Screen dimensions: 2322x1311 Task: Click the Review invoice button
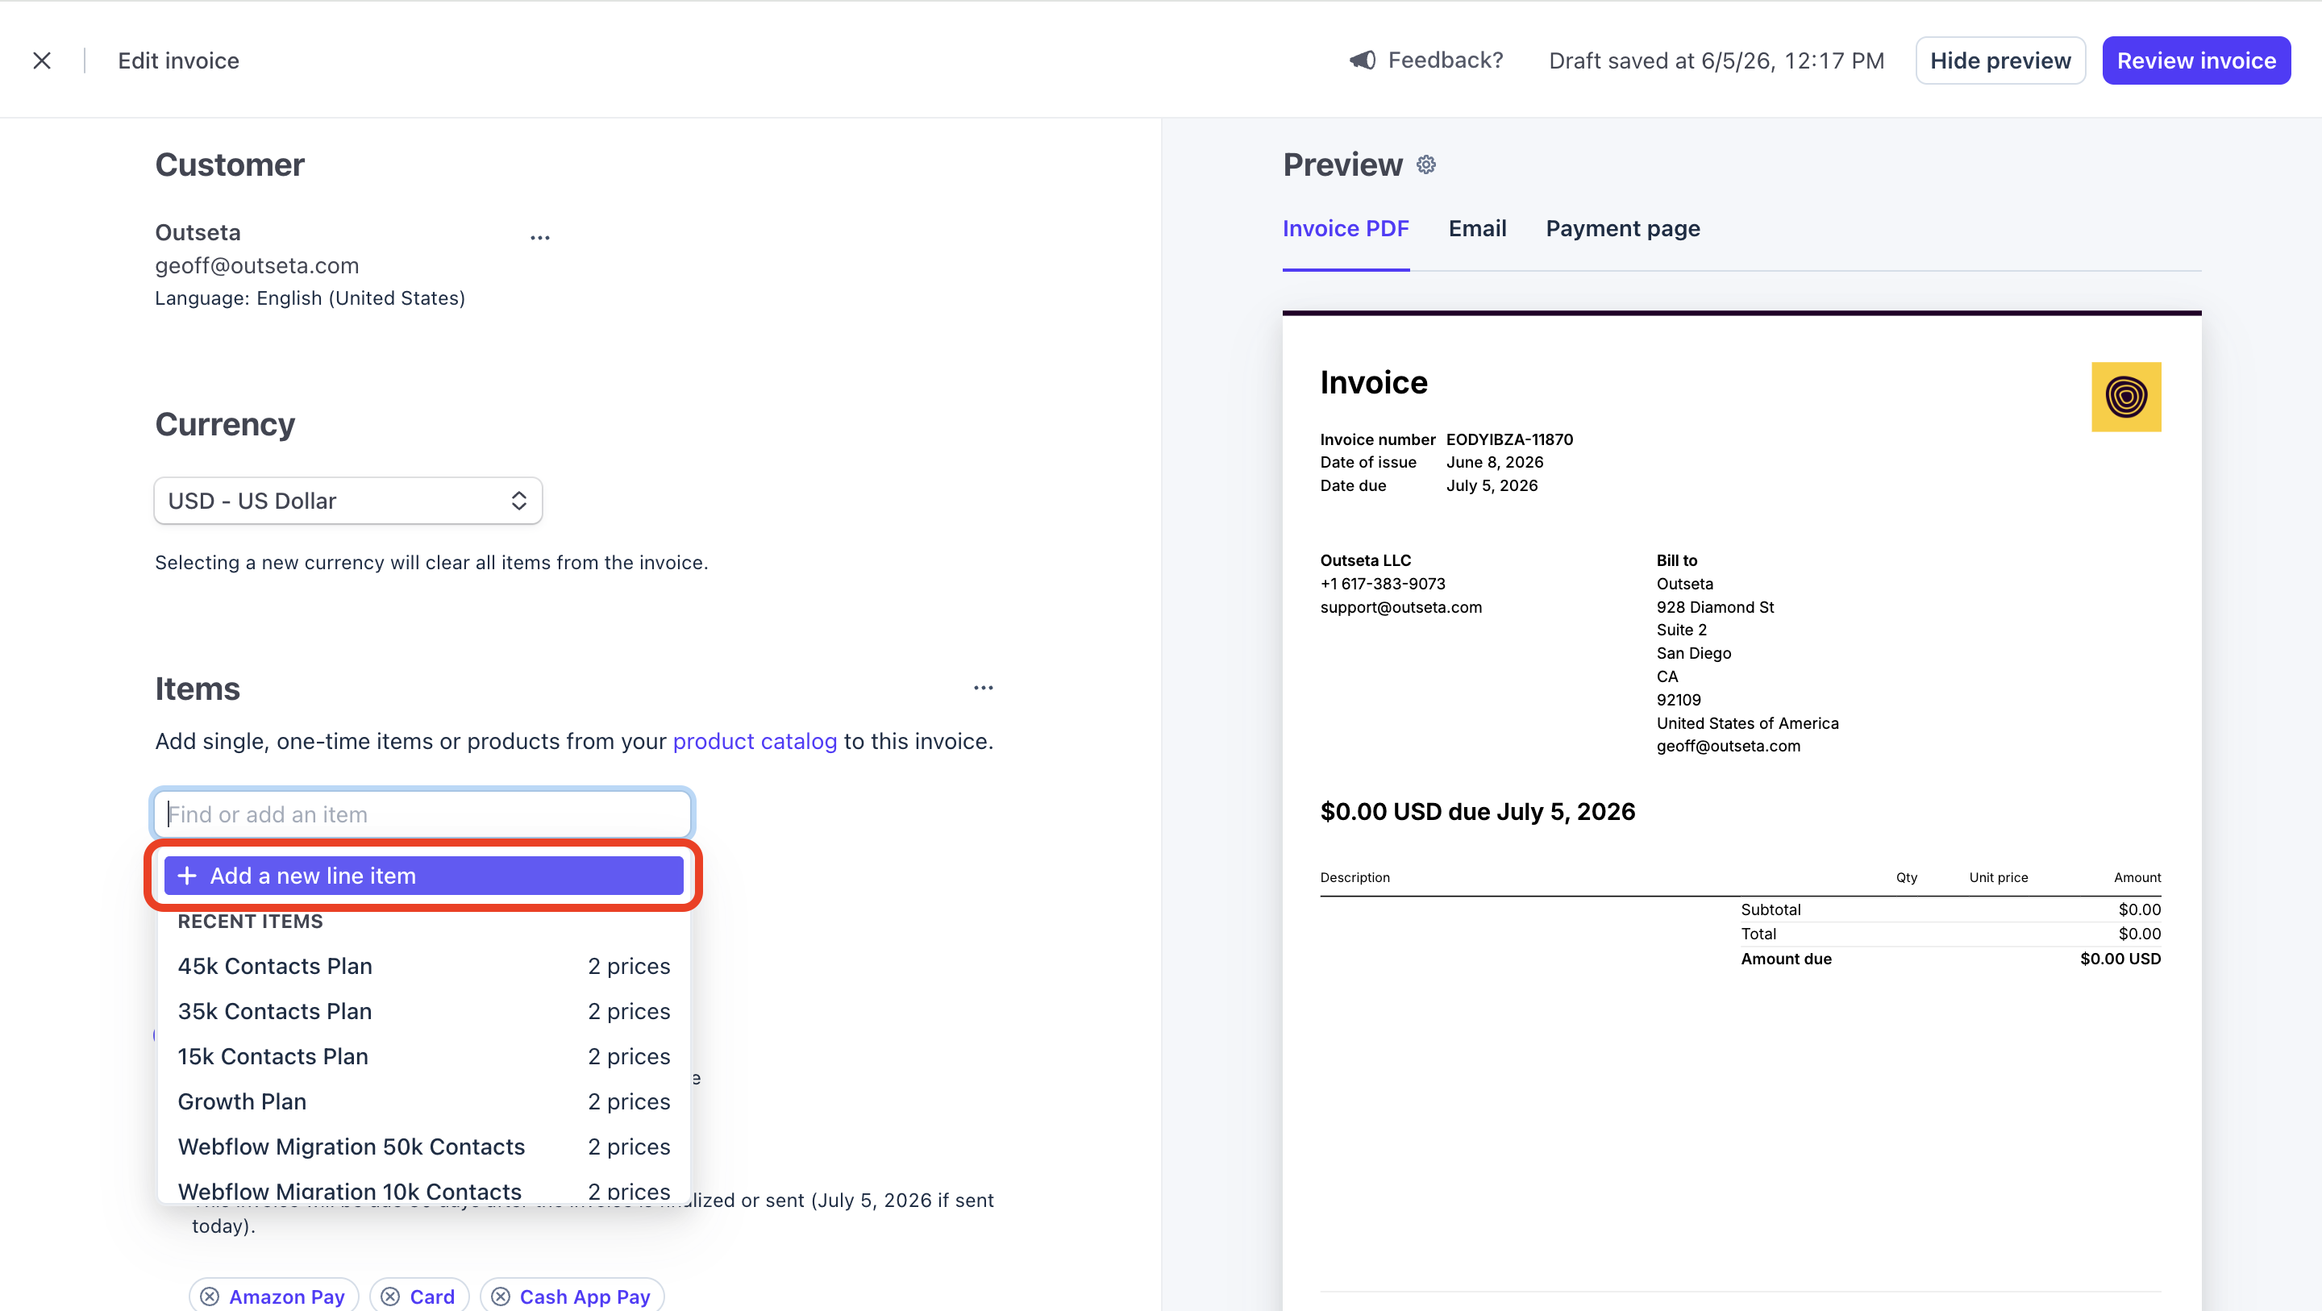(2195, 60)
